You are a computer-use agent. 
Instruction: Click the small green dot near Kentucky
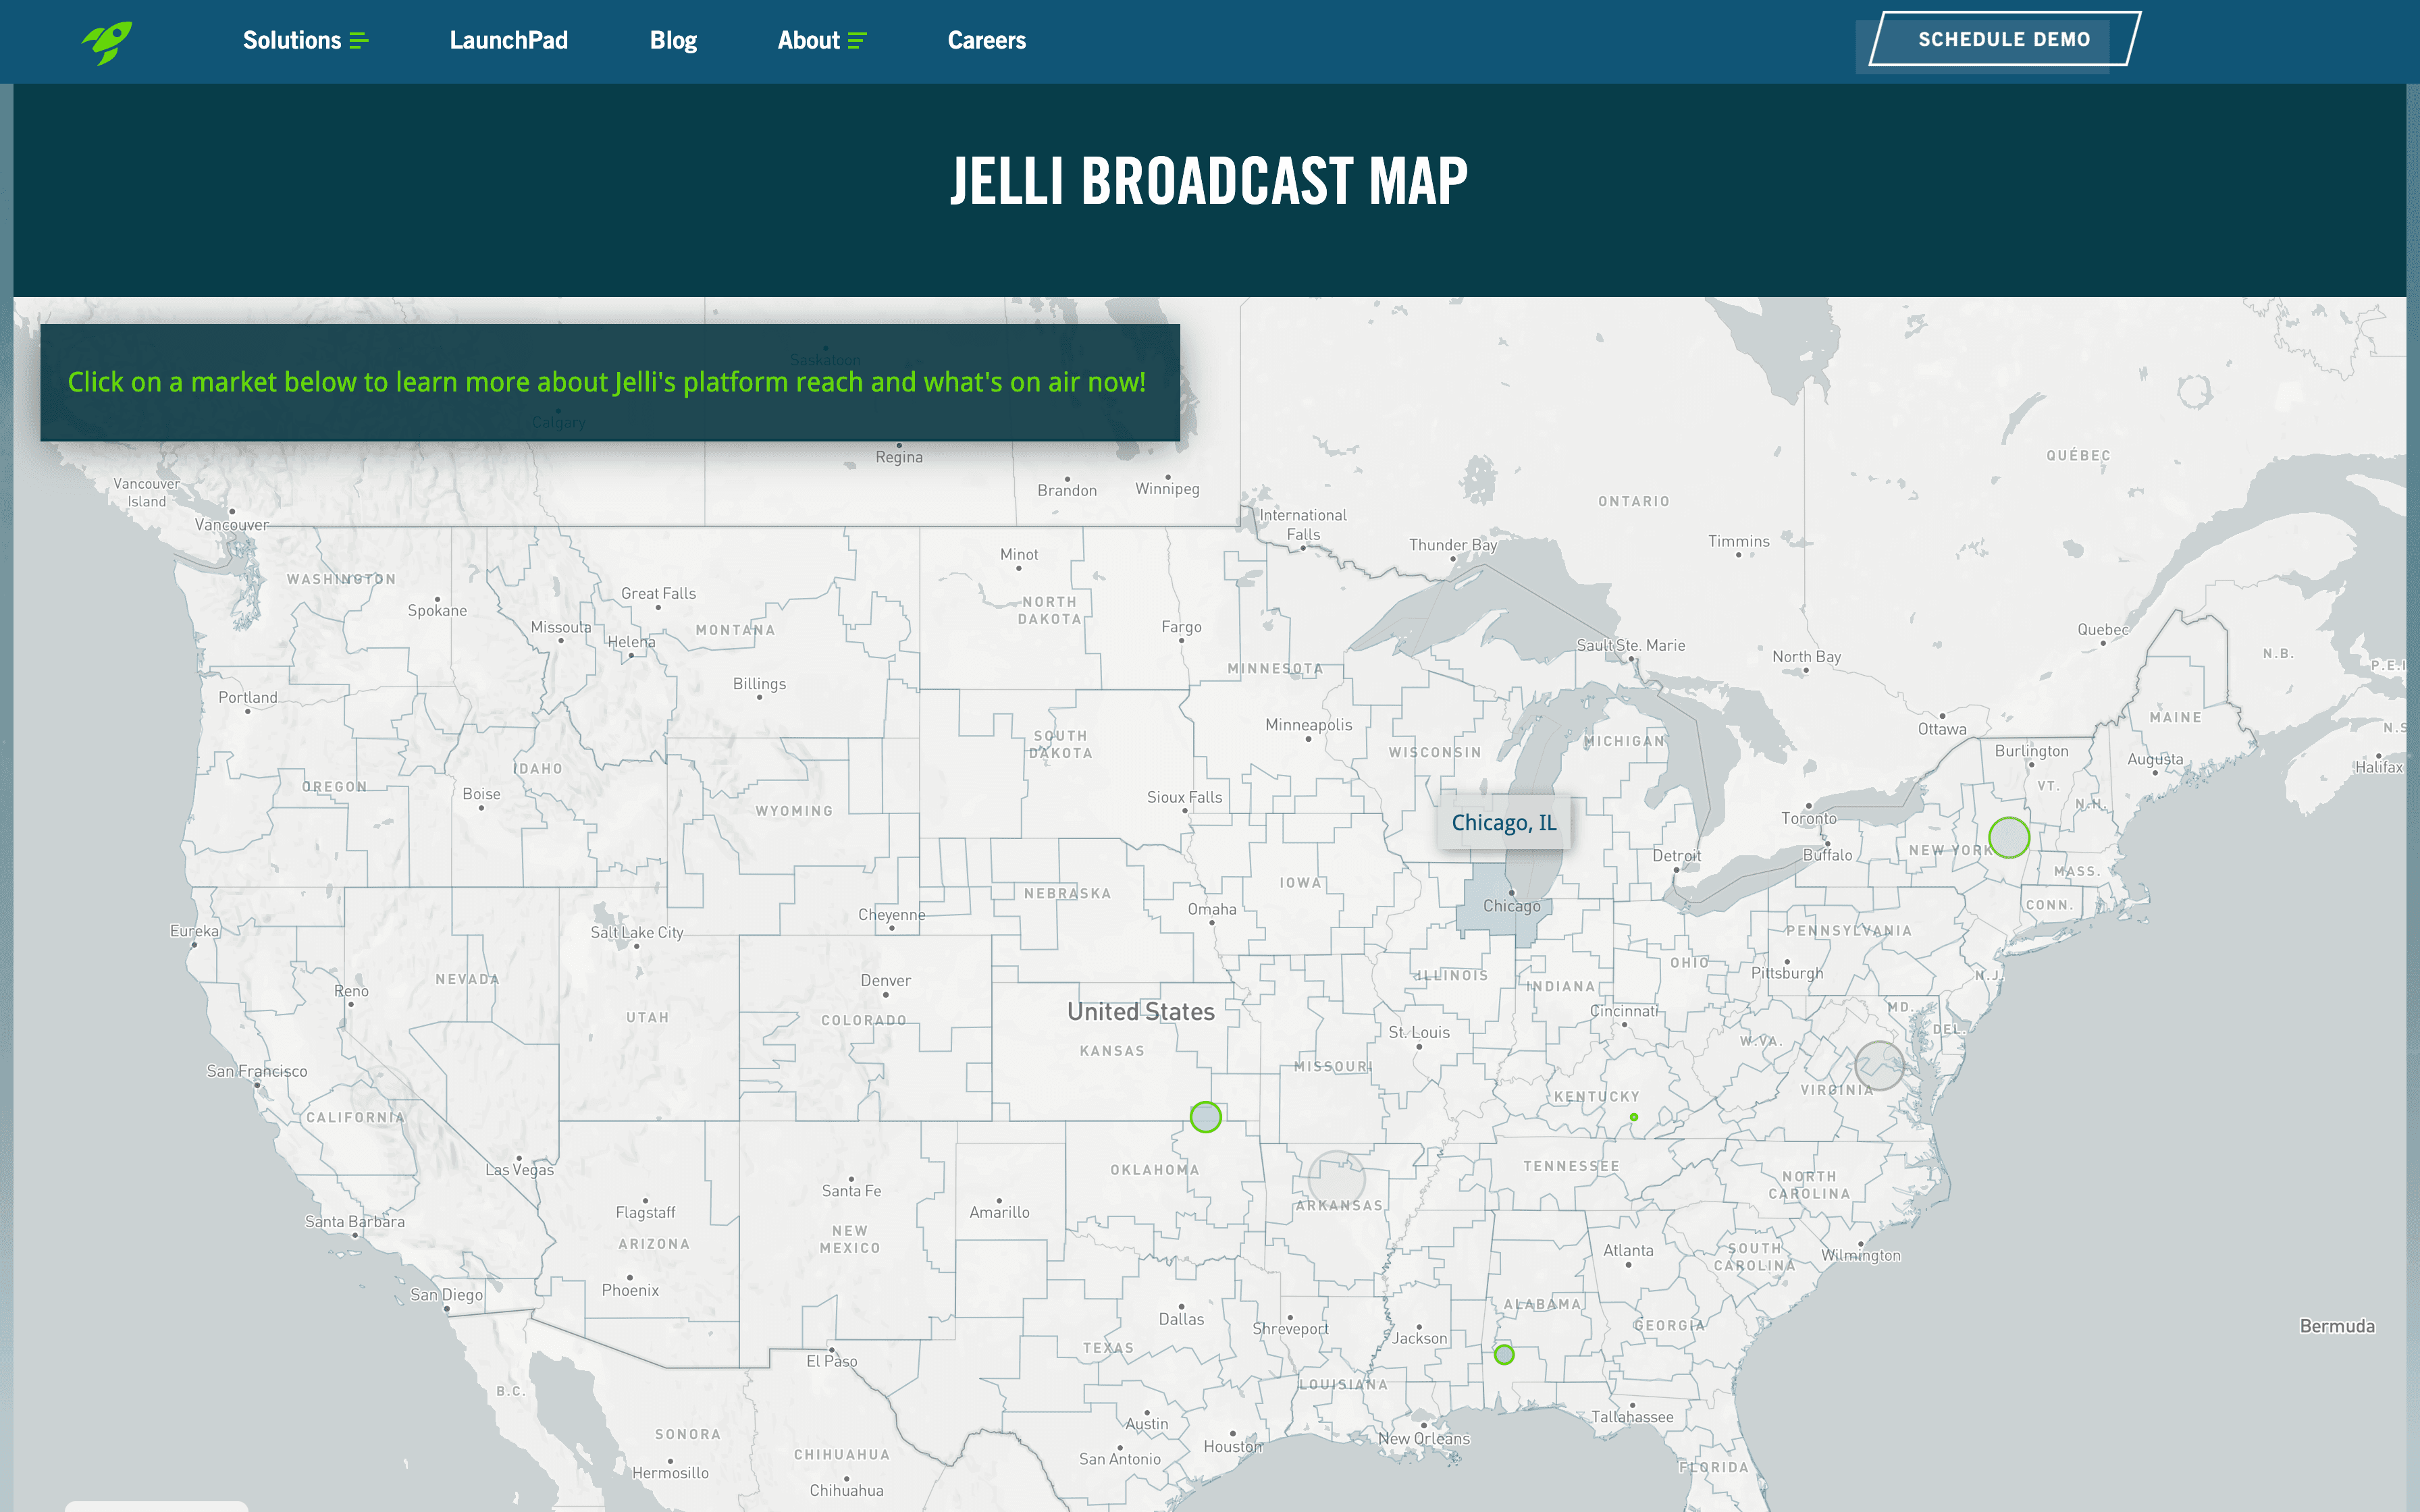pos(1633,1116)
